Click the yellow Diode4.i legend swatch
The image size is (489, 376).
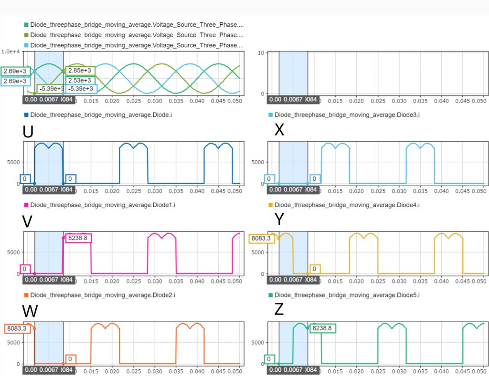(271, 205)
